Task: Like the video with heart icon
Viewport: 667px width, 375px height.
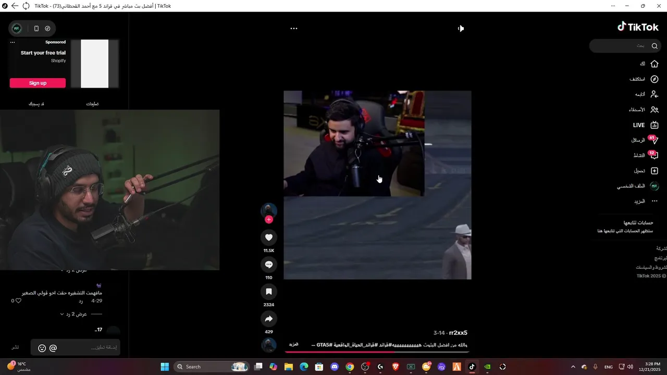Action: (269, 238)
